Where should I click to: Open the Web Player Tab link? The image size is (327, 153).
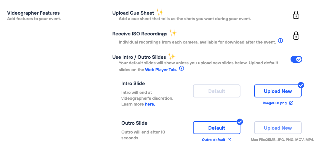161,70
